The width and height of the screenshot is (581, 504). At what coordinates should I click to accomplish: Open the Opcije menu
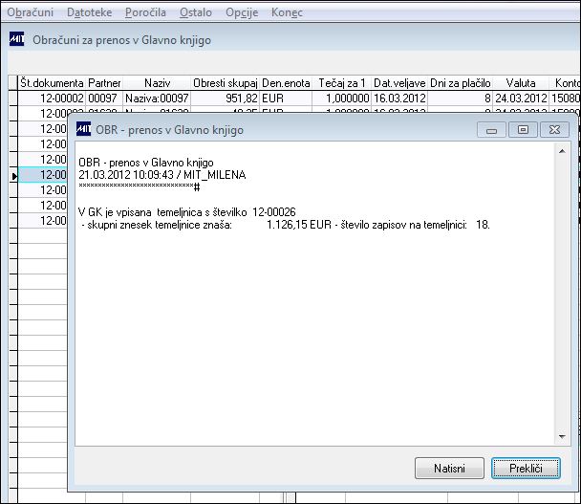pos(242,12)
